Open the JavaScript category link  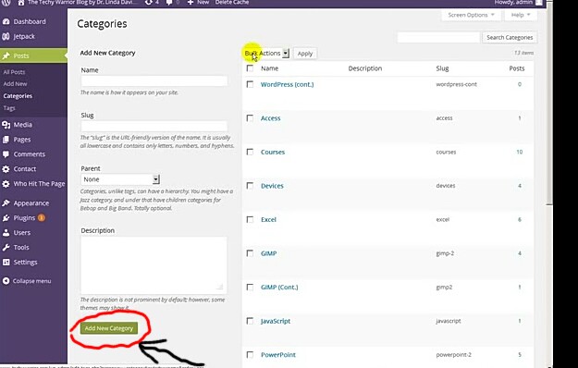coord(276,321)
